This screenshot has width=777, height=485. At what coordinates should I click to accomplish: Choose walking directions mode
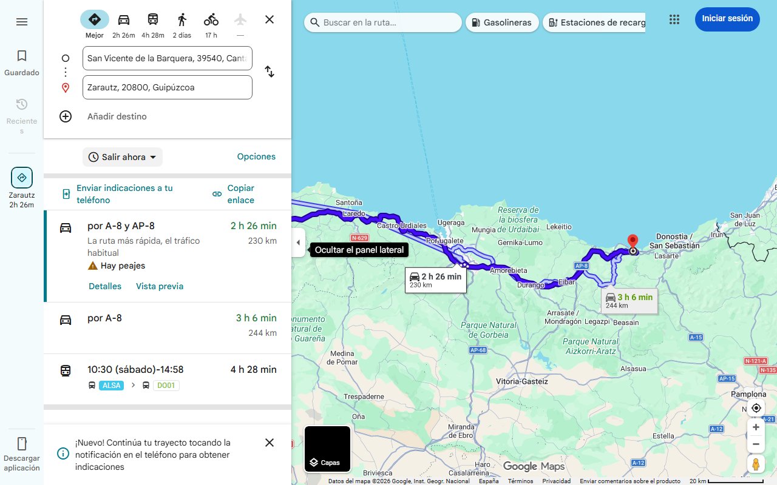tap(182, 19)
